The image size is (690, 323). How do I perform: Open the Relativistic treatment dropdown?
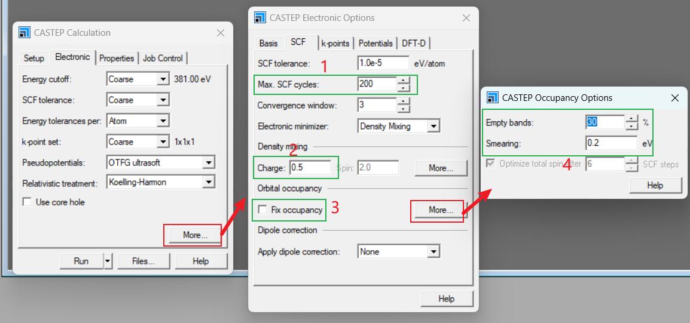tap(209, 182)
